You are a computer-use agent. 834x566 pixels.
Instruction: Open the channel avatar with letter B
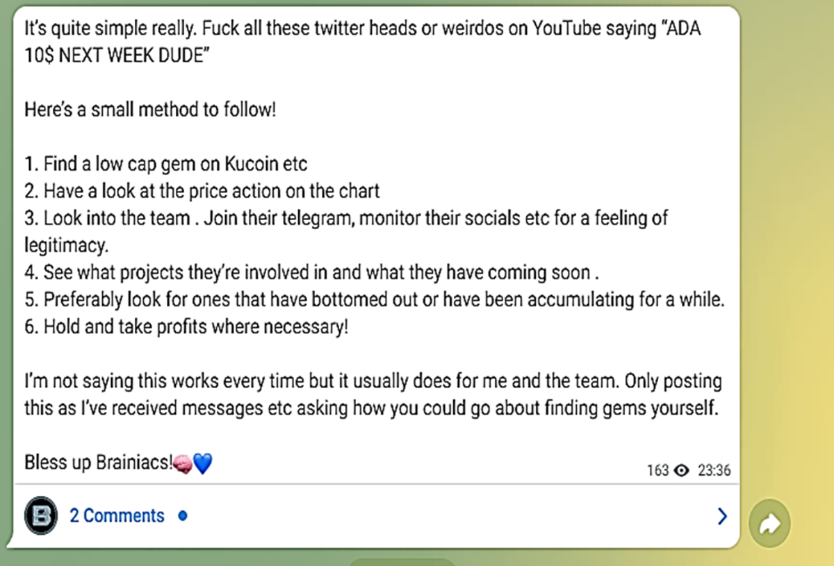[41, 516]
